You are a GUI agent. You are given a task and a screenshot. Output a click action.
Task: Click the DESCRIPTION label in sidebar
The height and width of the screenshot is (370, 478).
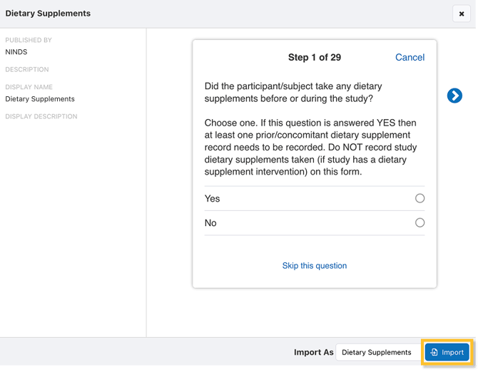[27, 70]
